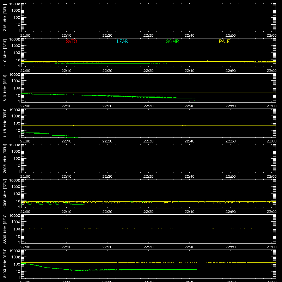The image size is (282, 282).
Task: Click 22:00 time label below 8800 MHz panel
Action: [25, 247]
